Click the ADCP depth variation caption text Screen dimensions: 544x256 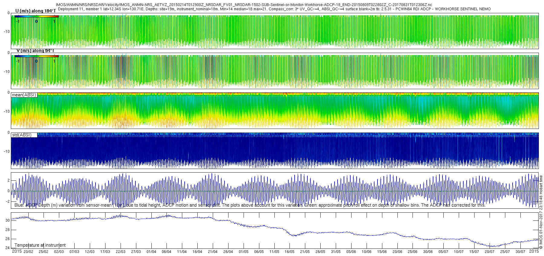(x=250, y=205)
